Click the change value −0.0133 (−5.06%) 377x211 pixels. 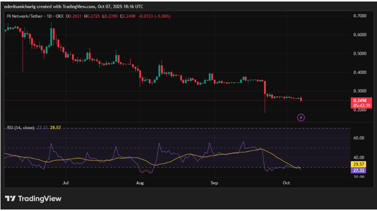pos(154,16)
